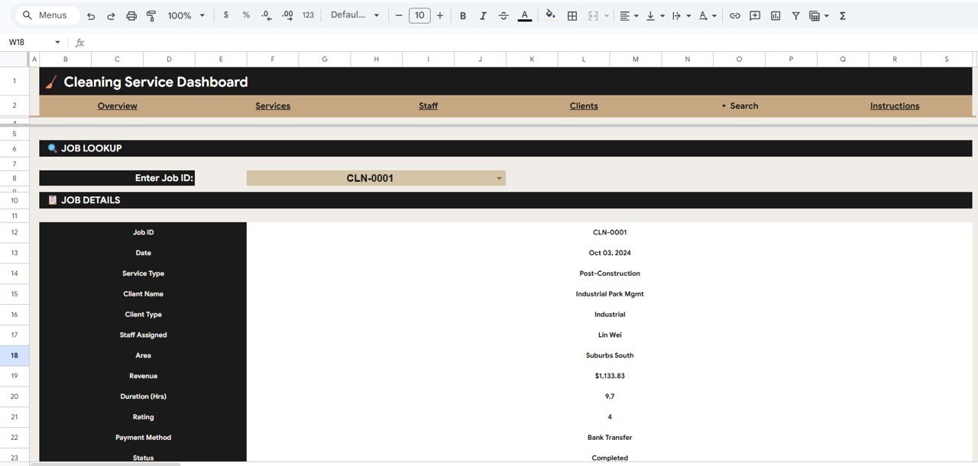
Task: Select the create filter icon
Action: point(795,15)
